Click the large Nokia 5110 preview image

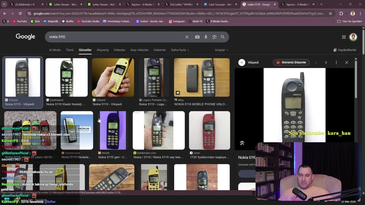(294, 105)
